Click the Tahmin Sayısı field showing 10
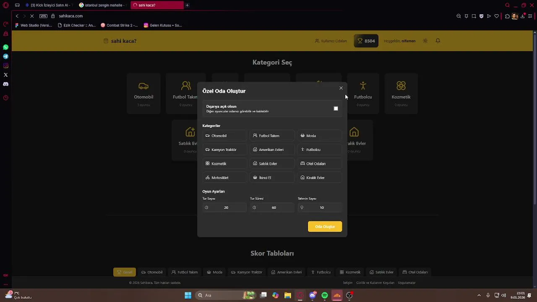The height and width of the screenshot is (302, 537). pyautogui.click(x=320, y=208)
